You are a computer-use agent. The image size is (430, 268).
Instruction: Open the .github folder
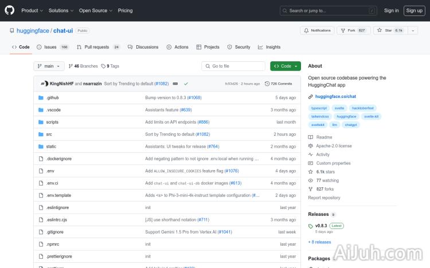[x=53, y=98]
